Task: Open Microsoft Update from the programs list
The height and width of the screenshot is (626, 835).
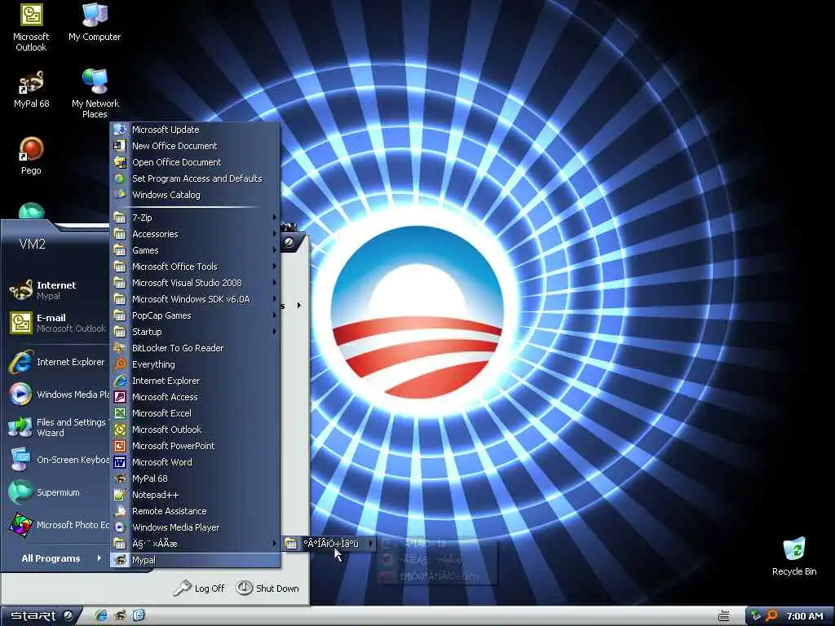Action: pyautogui.click(x=195, y=130)
